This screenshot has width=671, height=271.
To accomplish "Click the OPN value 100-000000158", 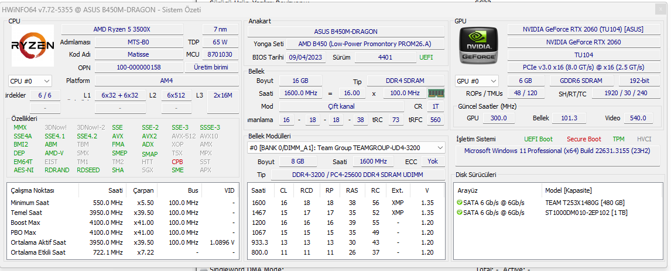I will pyautogui.click(x=138, y=67).
